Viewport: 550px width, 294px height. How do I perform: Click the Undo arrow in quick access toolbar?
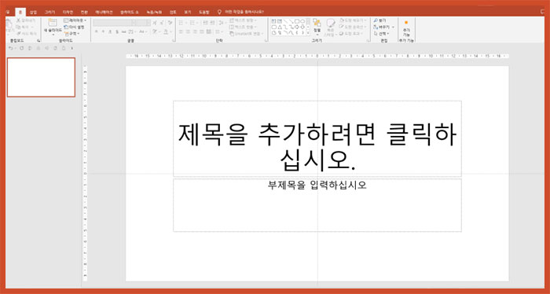[10, 48]
